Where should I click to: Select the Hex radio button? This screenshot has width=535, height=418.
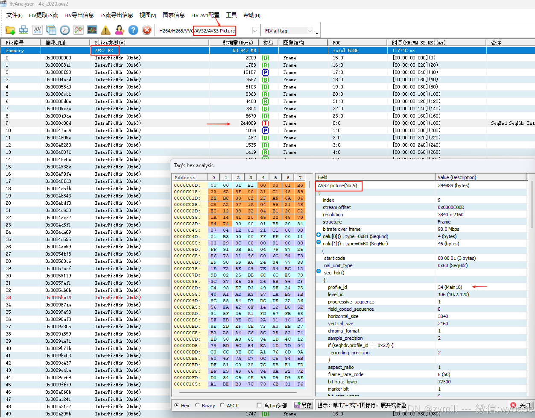tap(177, 405)
